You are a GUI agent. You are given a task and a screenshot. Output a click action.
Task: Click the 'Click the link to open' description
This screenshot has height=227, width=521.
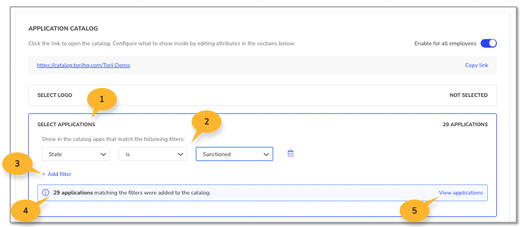point(162,43)
